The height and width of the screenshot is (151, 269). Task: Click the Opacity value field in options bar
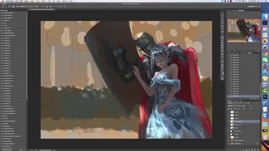point(41,6)
